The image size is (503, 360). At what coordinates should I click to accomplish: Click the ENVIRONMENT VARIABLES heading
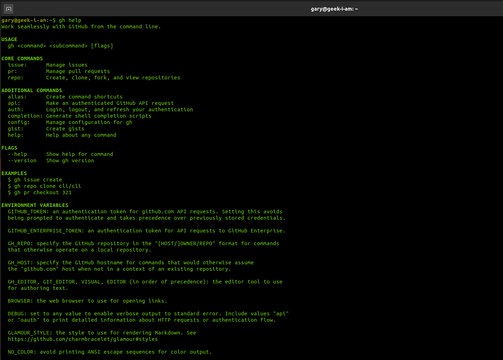(x=35, y=205)
